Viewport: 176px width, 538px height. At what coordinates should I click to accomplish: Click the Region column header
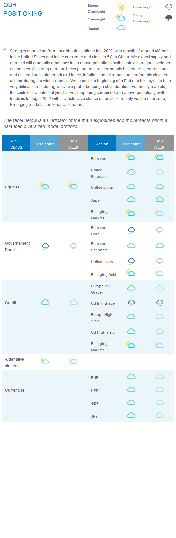click(x=102, y=144)
